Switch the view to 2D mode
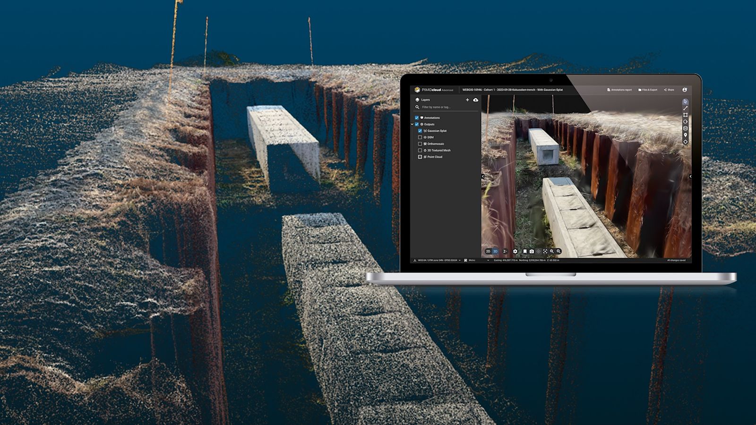Viewport: 756px width, 425px height. pyautogui.click(x=488, y=252)
